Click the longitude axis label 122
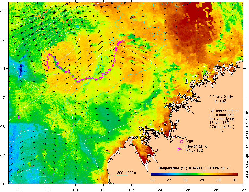The height and width of the screenshot is (192, 249). click(x=103, y=190)
